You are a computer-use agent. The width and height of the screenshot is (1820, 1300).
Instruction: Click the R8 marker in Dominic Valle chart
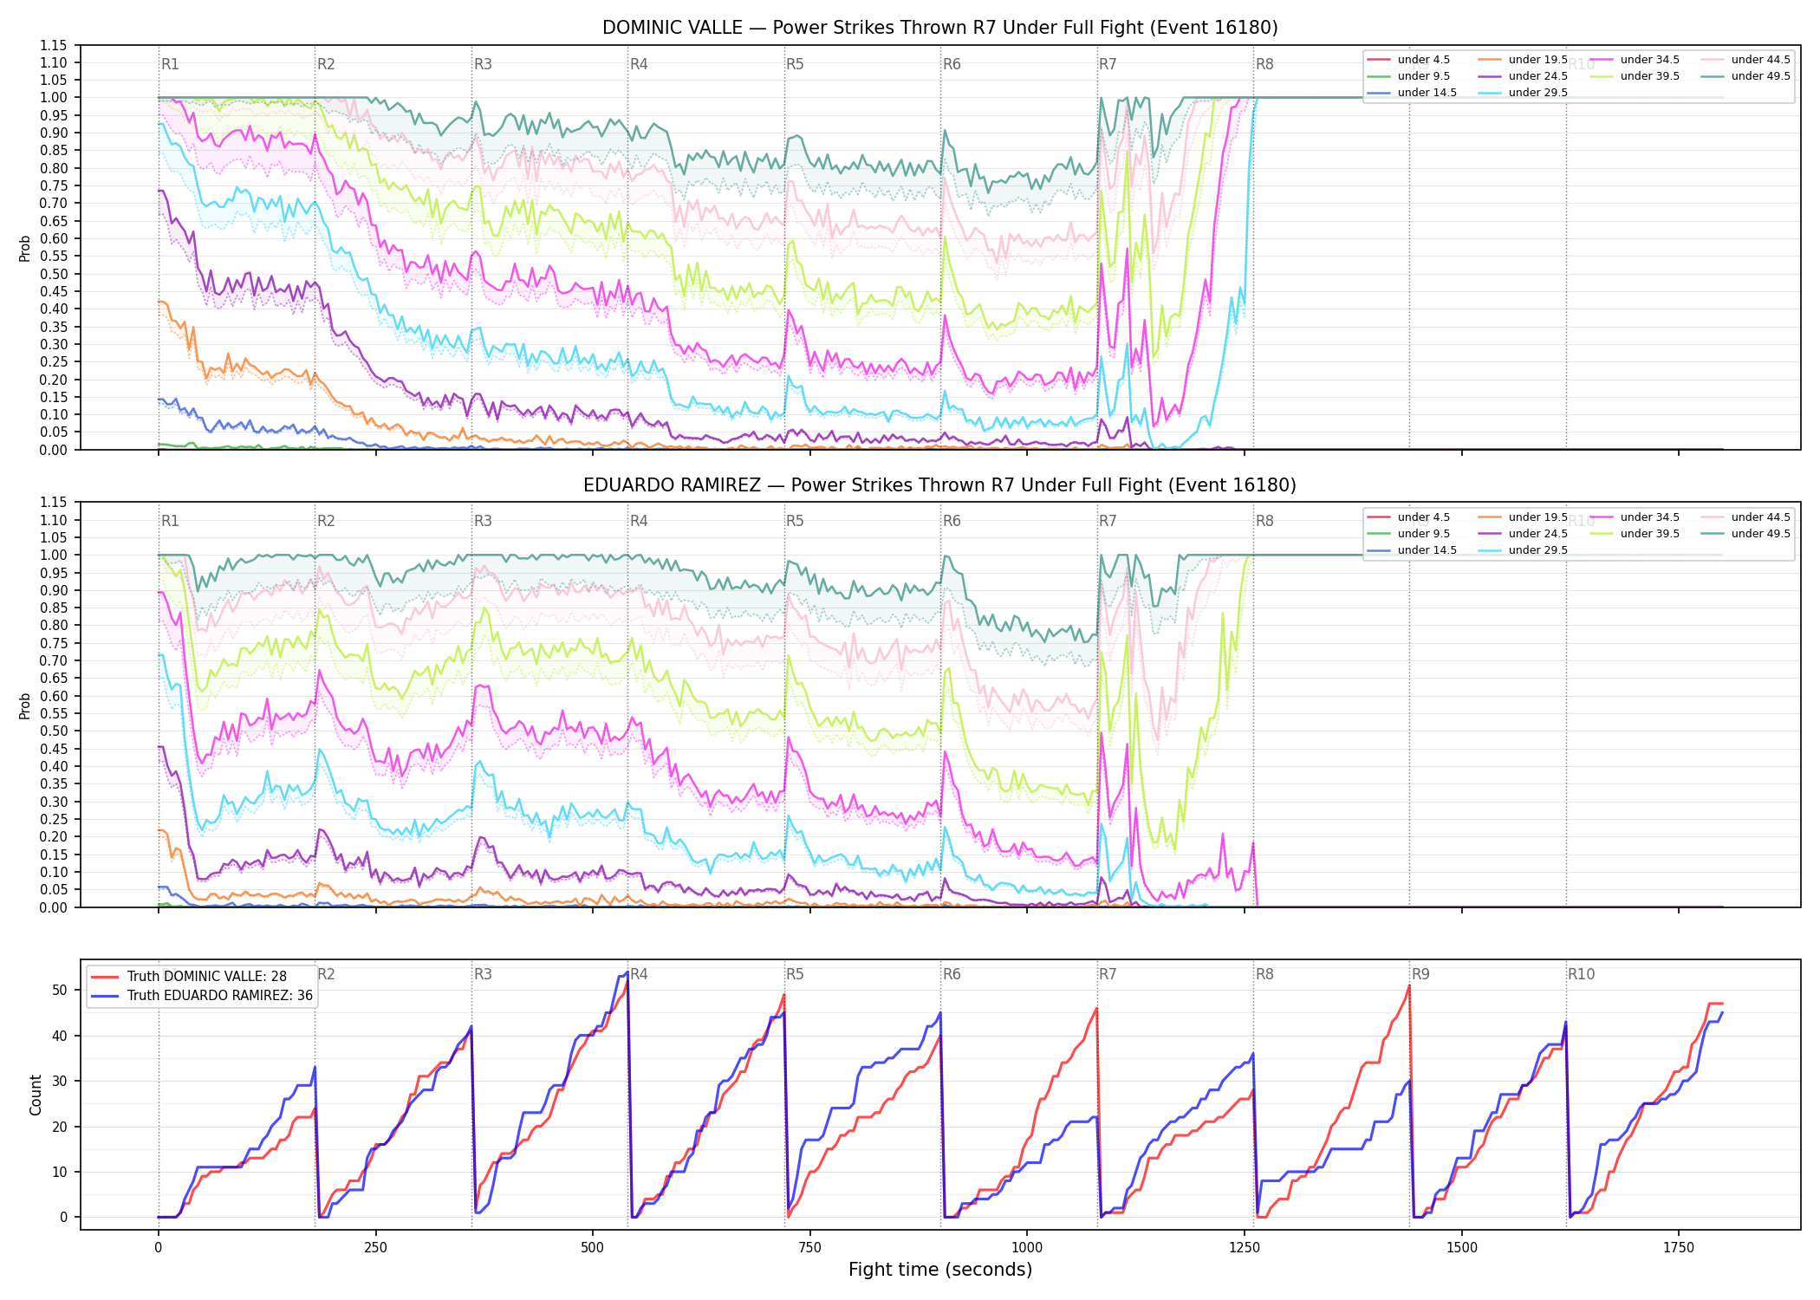point(1264,64)
